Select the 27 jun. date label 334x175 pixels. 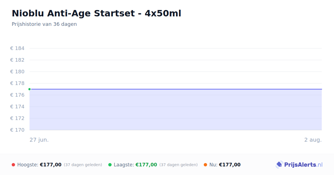click(x=39, y=140)
